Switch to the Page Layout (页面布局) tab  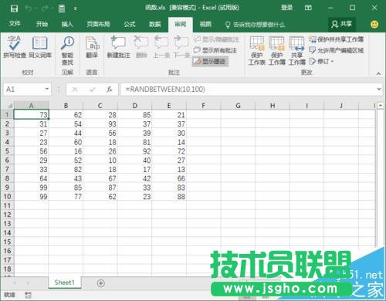click(x=98, y=24)
